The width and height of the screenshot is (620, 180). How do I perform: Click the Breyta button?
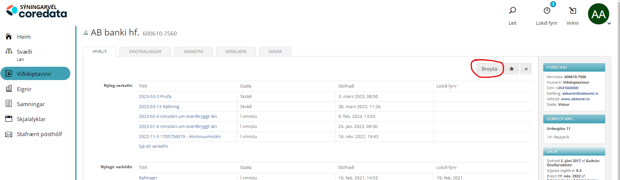point(489,69)
